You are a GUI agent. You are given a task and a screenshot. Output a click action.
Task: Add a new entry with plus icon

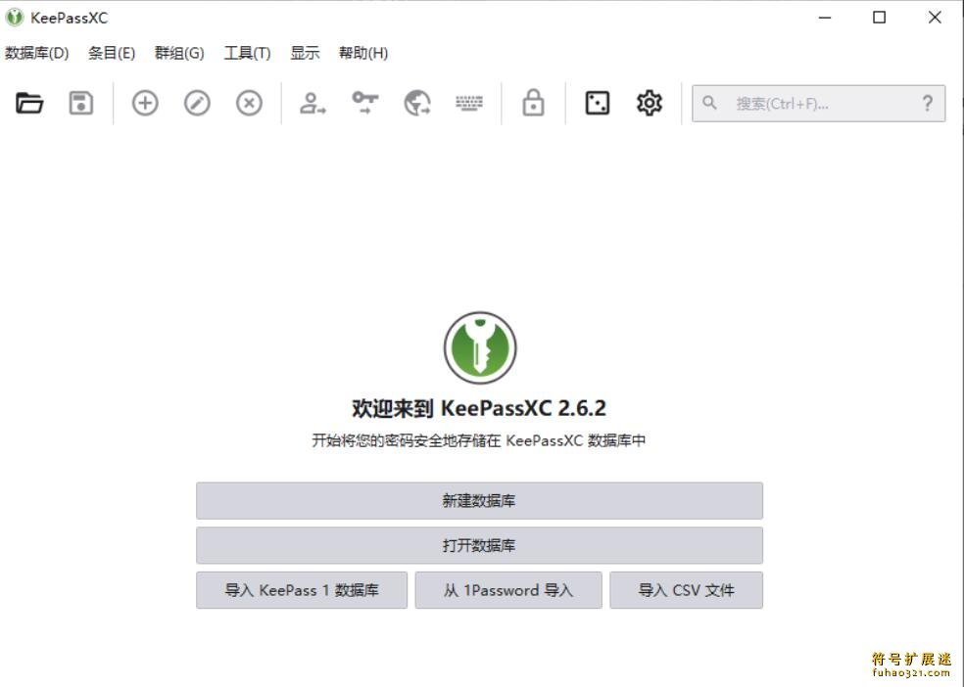[145, 104]
